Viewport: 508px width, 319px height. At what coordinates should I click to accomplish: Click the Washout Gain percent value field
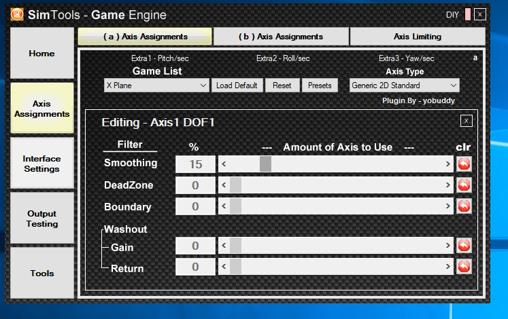tap(195, 246)
